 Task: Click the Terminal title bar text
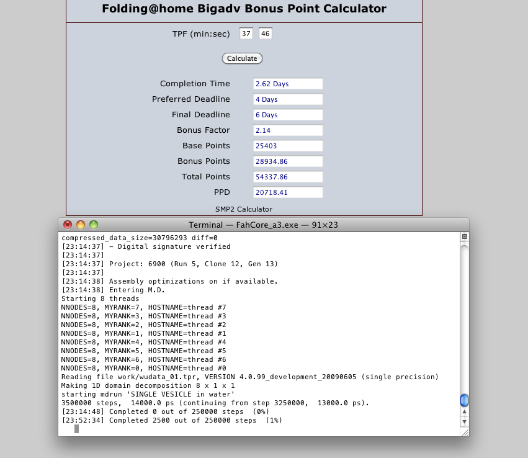click(263, 225)
